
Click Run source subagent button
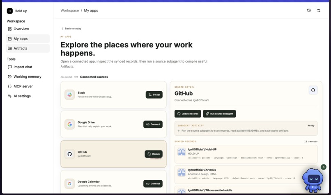click(219, 114)
